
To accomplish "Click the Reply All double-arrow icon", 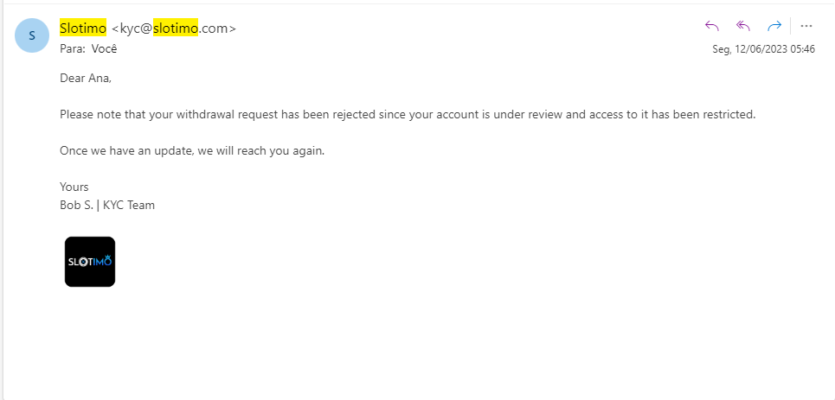I will pos(742,26).
